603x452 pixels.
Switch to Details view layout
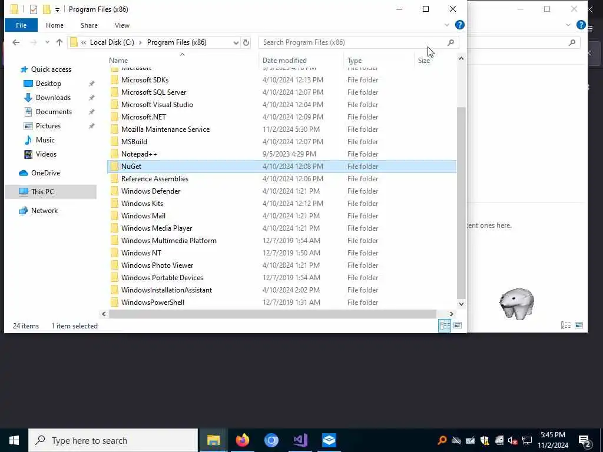point(445,325)
